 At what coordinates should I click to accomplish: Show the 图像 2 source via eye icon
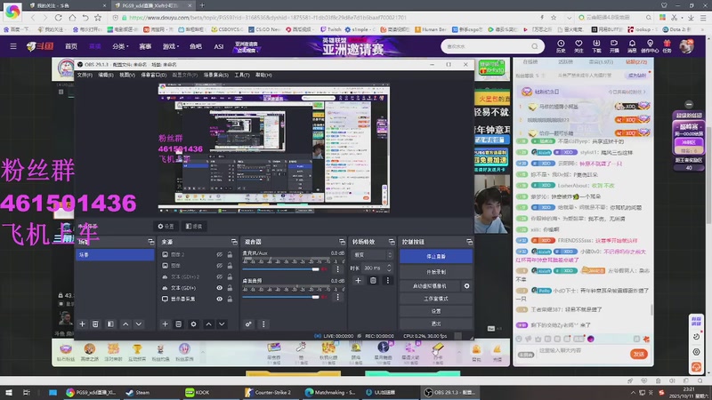[219, 254]
